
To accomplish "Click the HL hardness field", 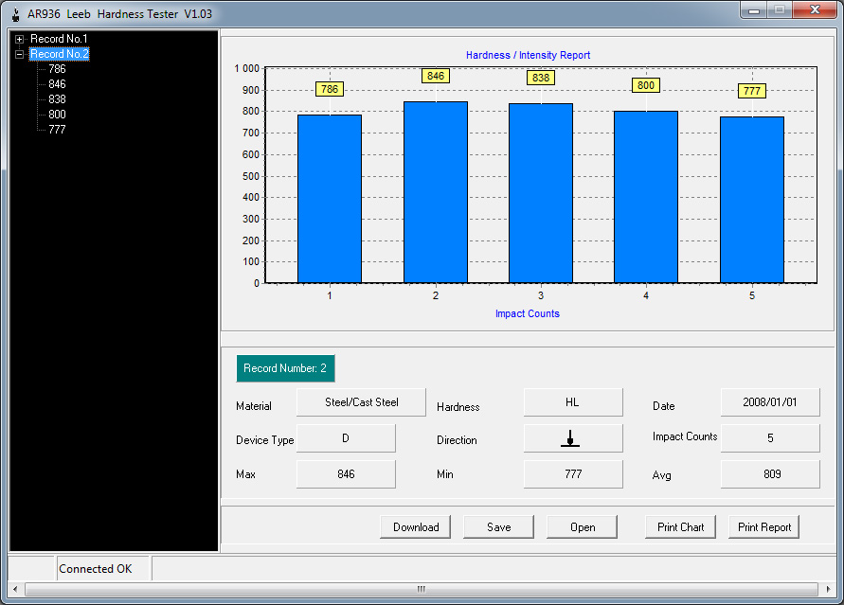I will [572, 402].
